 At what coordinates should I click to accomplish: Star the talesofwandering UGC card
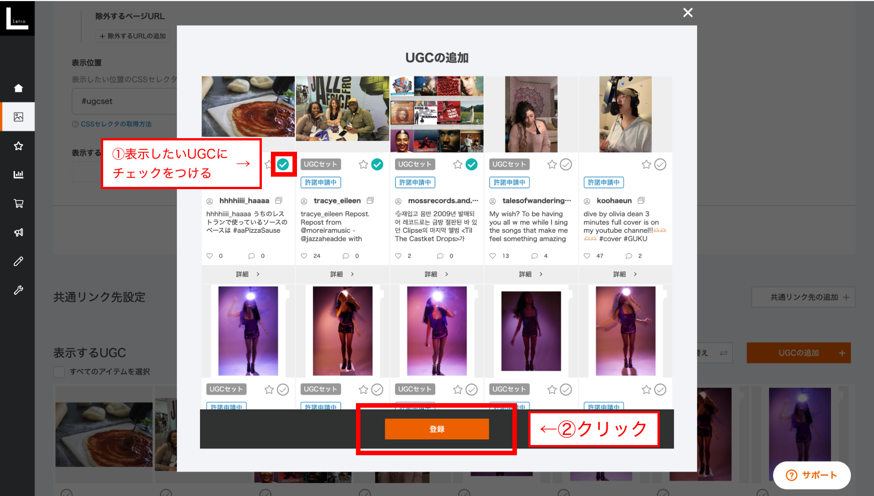point(552,164)
